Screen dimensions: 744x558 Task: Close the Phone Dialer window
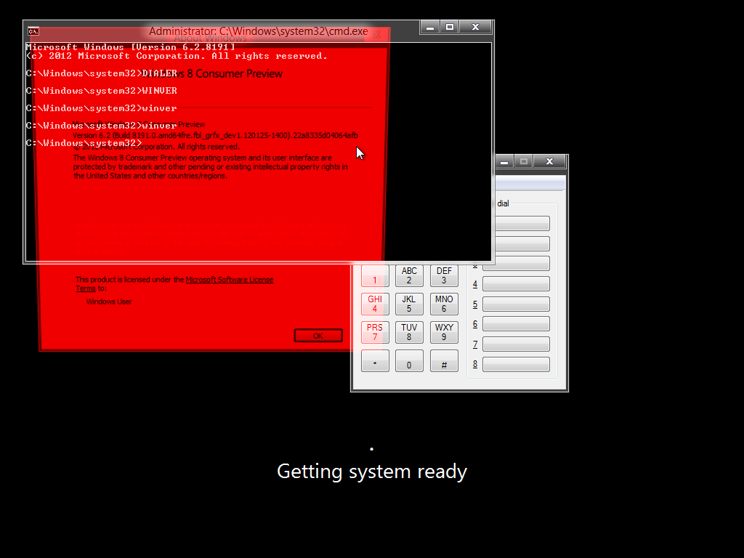point(549,162)
